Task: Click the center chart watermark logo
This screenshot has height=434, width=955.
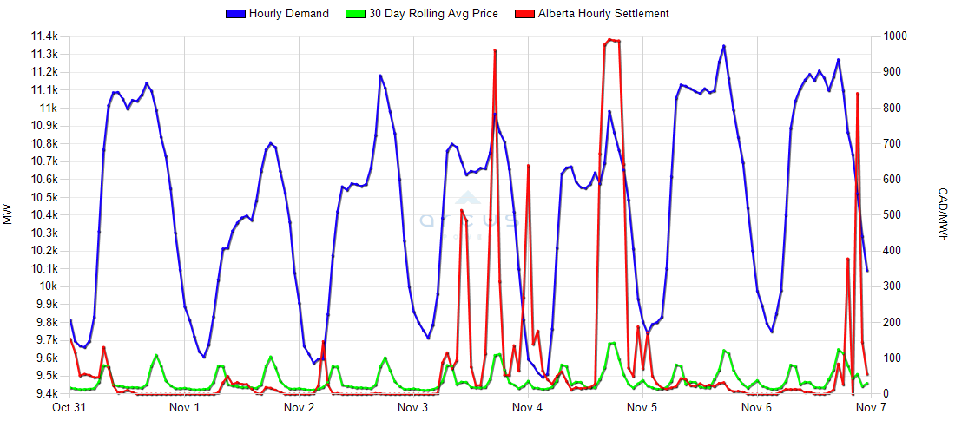Action: pyautogui.click(x=469, y=223)
